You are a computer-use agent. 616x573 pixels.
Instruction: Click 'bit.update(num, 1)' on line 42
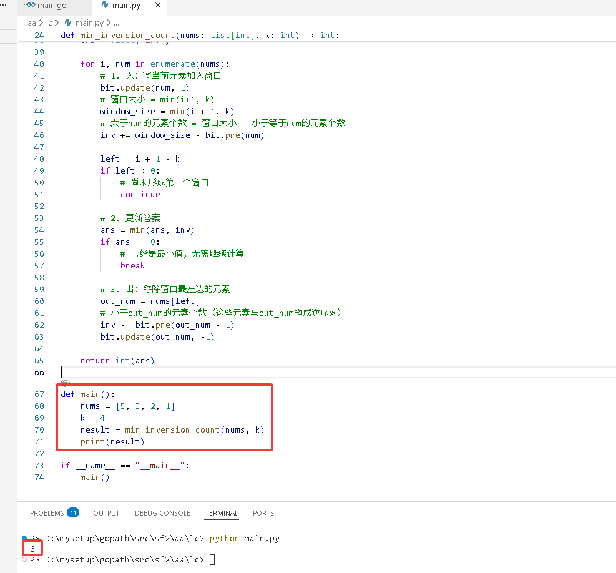tap(145, 87)
